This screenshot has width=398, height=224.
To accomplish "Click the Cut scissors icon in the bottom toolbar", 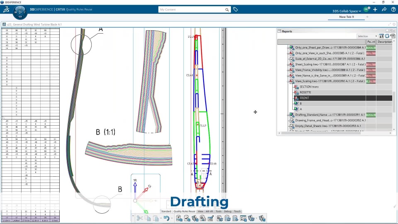I will [140, 218].
